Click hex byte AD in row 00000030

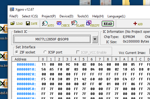pyautogui.click(x=100, y=79)
